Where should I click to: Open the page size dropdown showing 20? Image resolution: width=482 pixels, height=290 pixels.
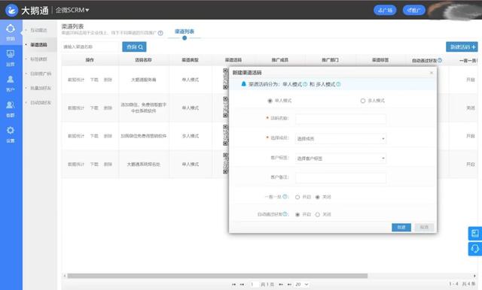click(301, 285)
